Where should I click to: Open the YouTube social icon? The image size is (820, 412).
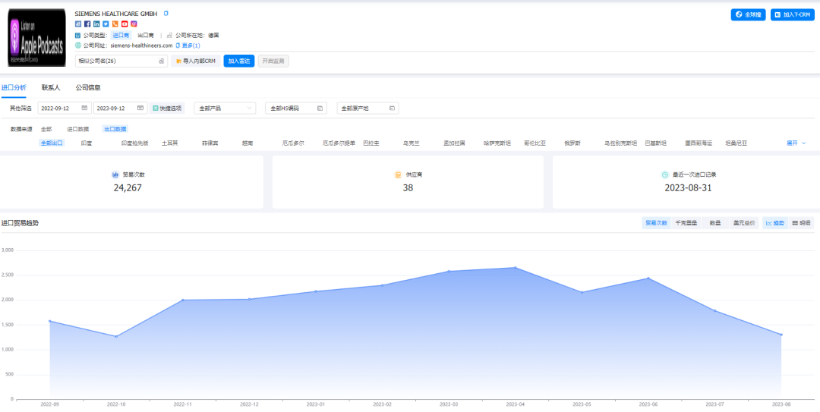[x=125, y=24]
